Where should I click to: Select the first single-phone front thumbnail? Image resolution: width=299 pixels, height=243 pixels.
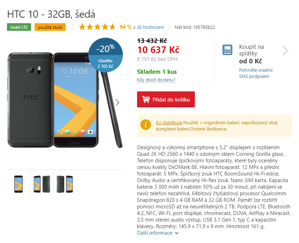tap(18, 184)
